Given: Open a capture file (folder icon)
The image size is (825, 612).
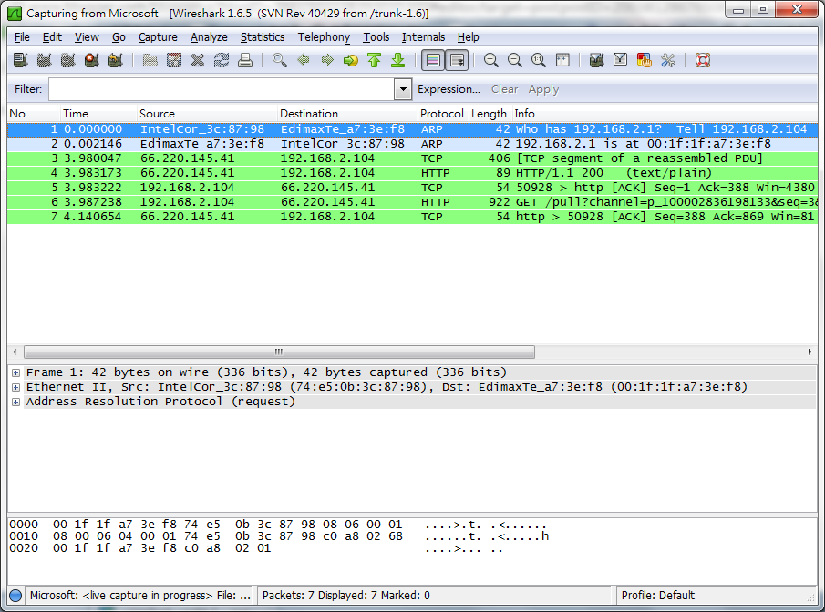Looking at the screenshot, I should [150, 60].
